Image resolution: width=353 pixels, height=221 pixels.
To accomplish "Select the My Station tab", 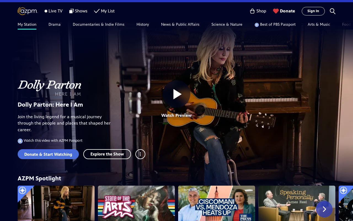I will point(27,24).
